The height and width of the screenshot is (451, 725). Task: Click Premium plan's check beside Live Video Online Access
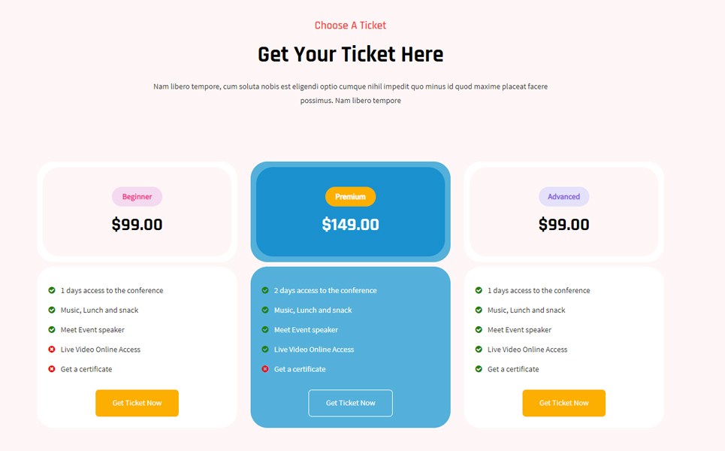(265, 350)
